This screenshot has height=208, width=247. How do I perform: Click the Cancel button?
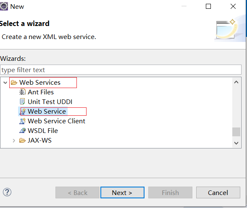pos(218,192)
